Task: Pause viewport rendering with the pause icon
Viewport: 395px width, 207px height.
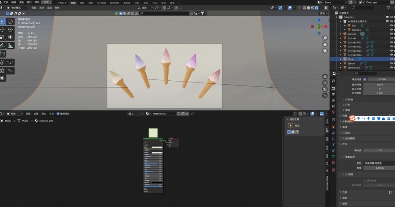Action: tap(326, 8)
